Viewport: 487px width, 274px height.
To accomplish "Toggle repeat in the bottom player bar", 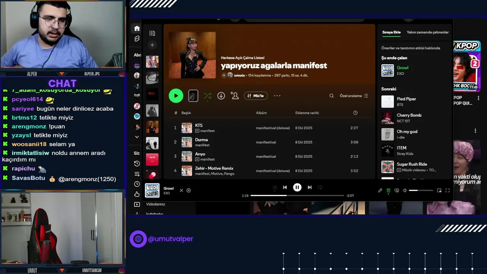I will [x=320, y=187].
